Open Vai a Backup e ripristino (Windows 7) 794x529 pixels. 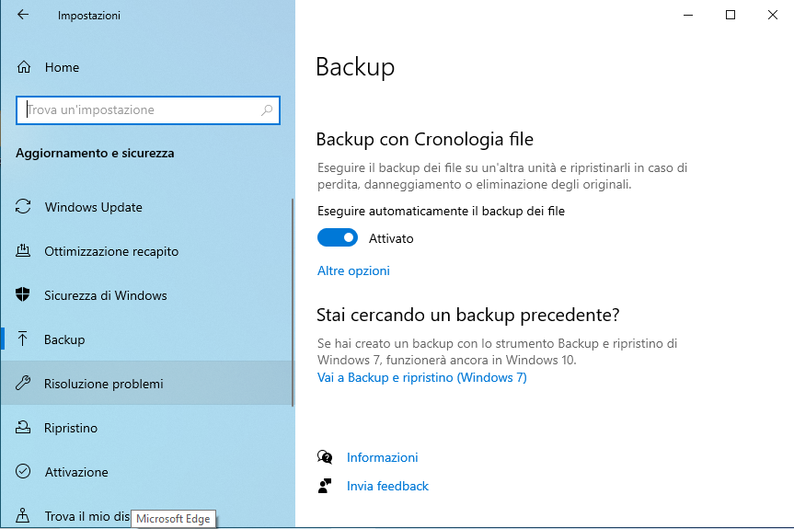tap(421, 377)
